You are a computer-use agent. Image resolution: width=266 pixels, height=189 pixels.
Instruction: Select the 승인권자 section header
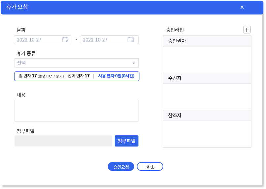tap(207, 41)
